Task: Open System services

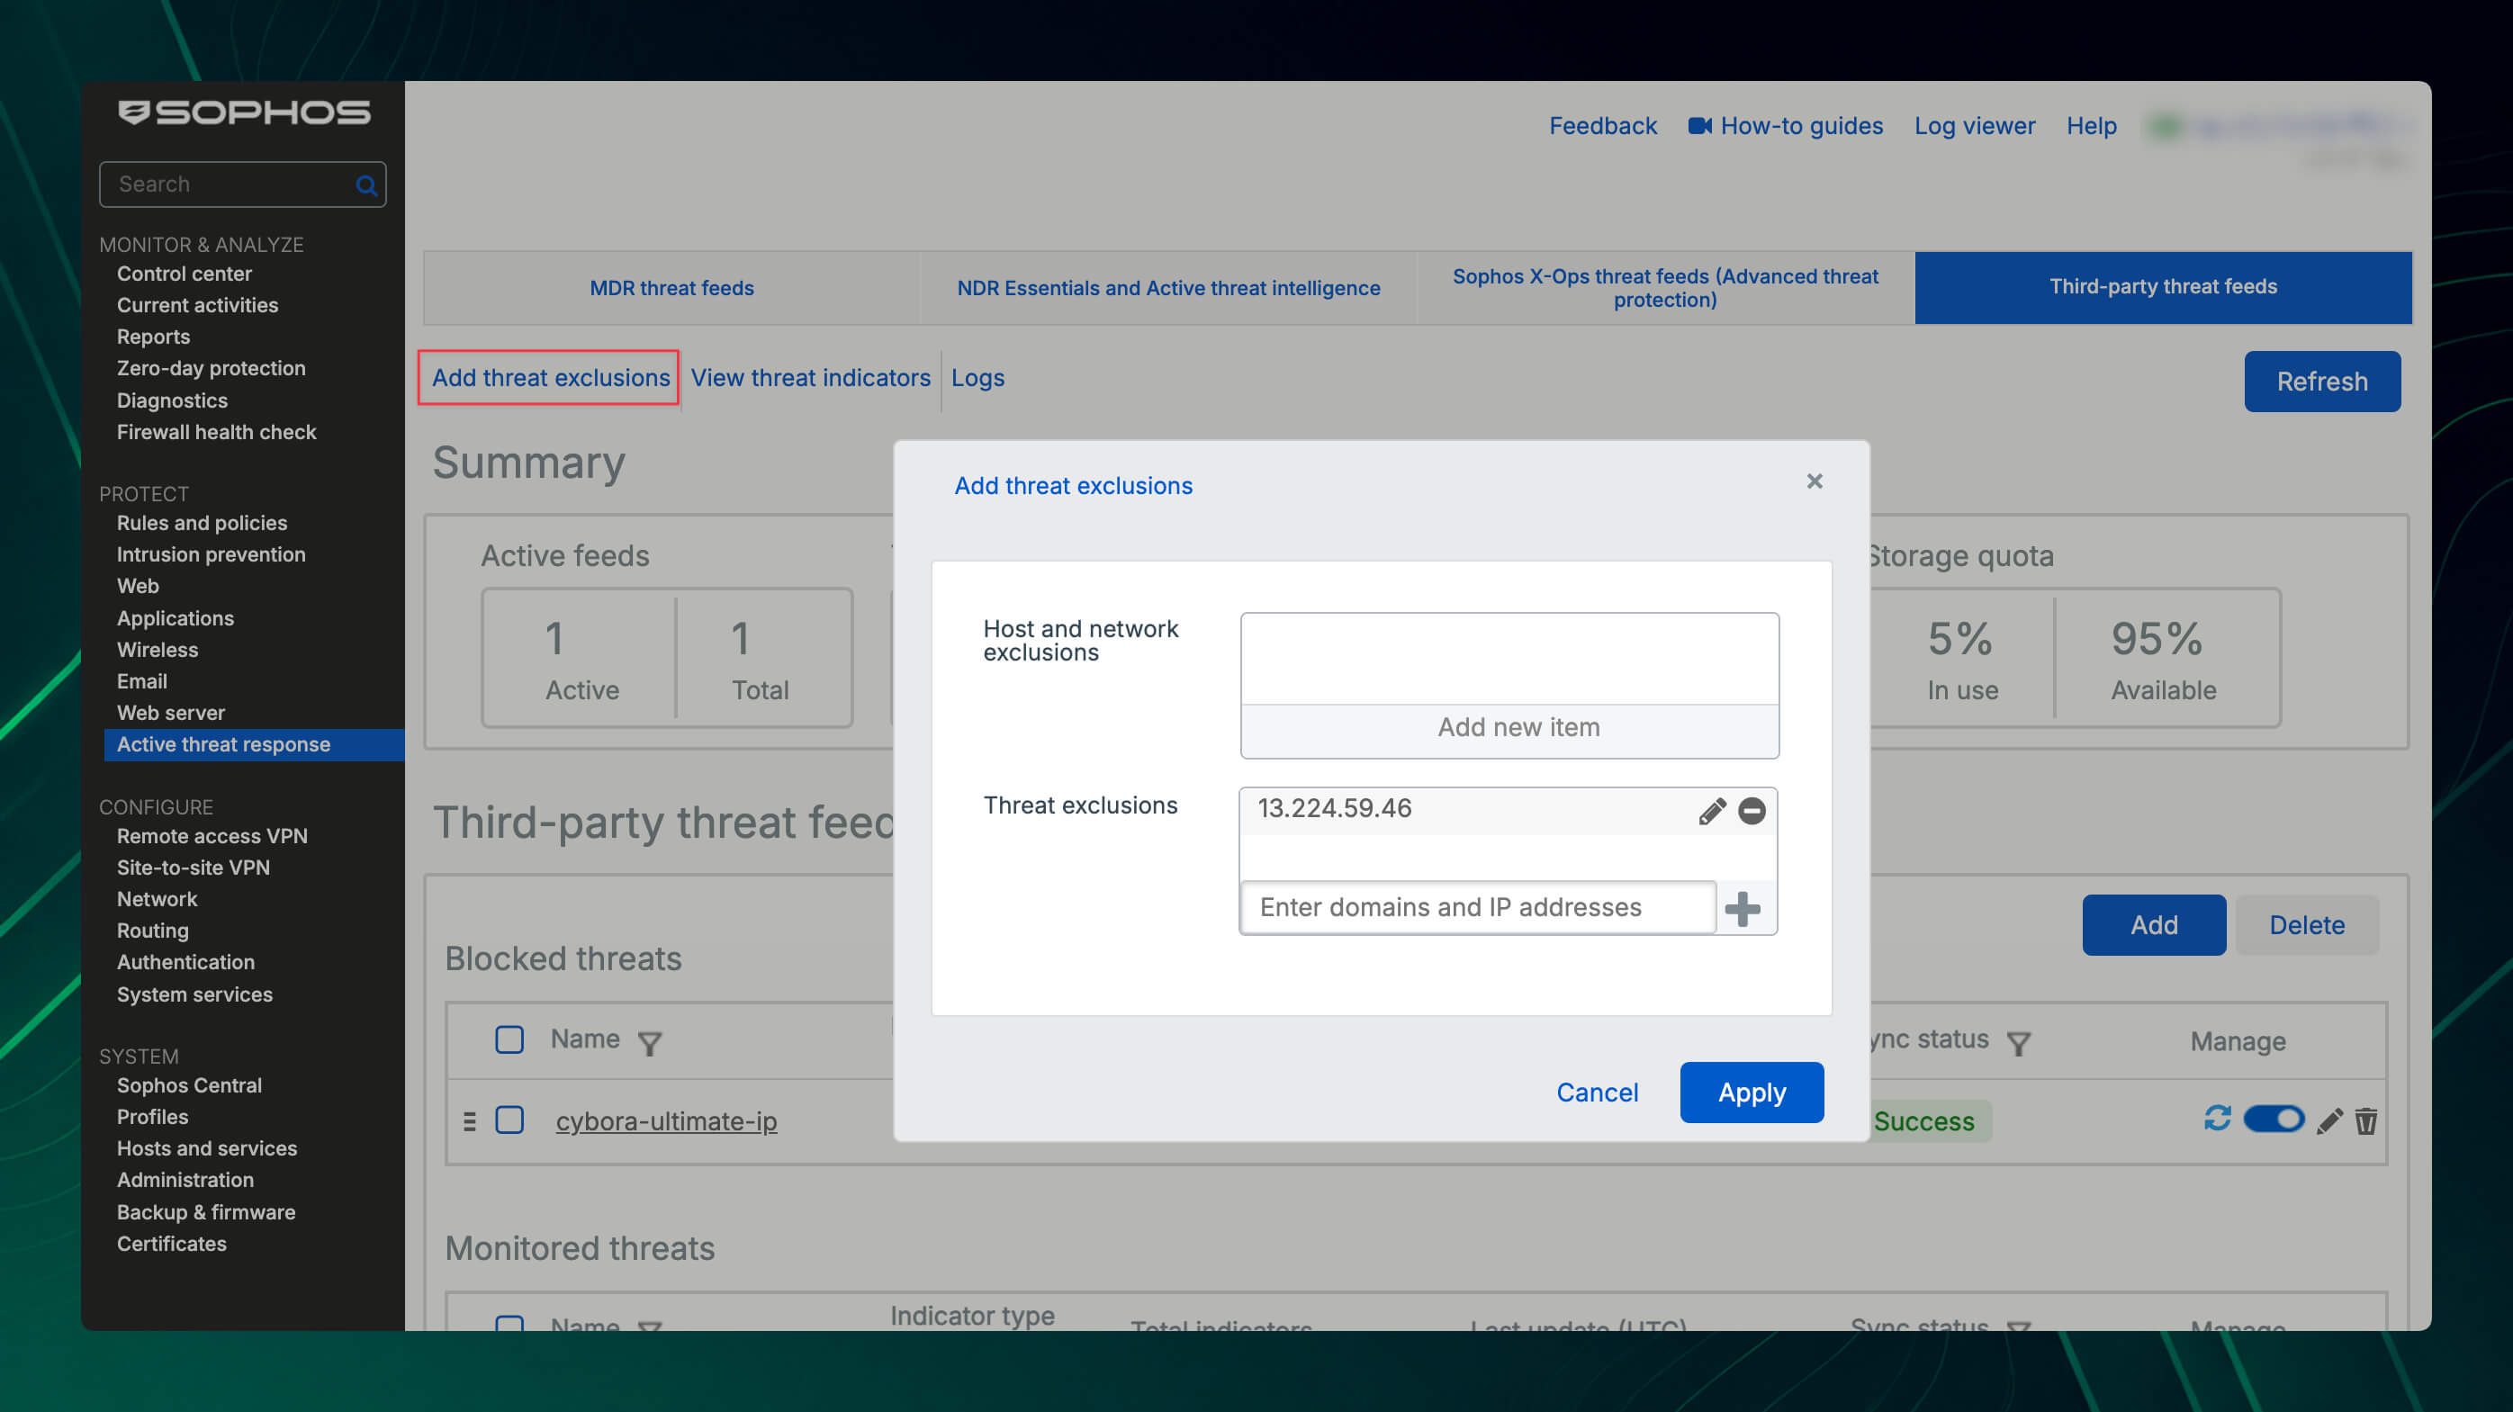Action: pyautogui.click(x=194, y=994)
